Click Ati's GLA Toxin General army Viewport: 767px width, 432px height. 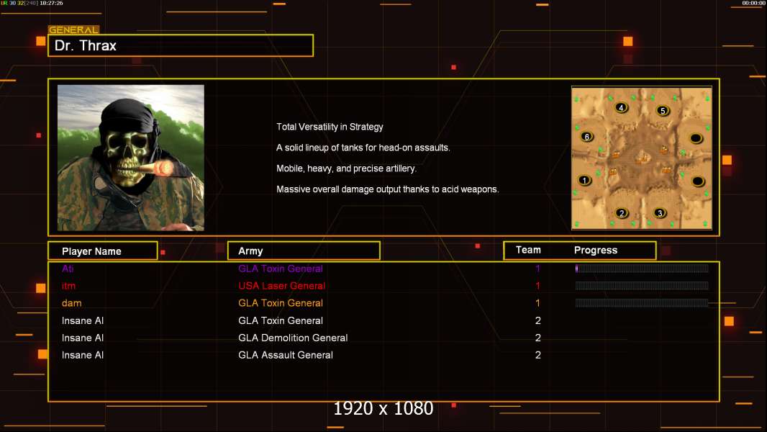click(x=281, y=268)
